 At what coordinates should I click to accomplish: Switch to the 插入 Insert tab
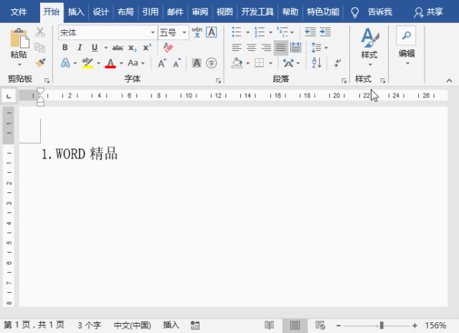pos(76,12)
